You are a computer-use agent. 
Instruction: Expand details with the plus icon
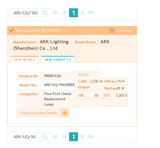pos(65,113)
